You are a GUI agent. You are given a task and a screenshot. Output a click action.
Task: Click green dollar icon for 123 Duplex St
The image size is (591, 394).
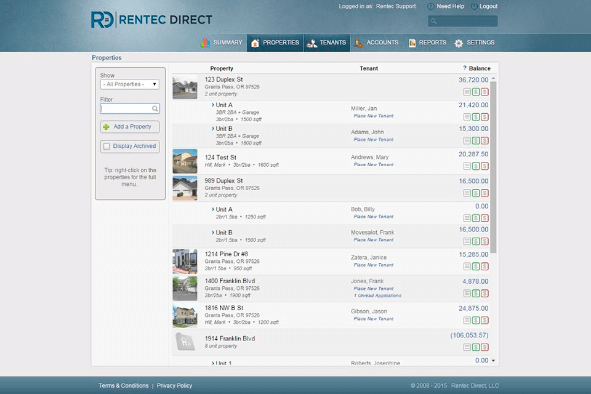click(x=476, y=92)
